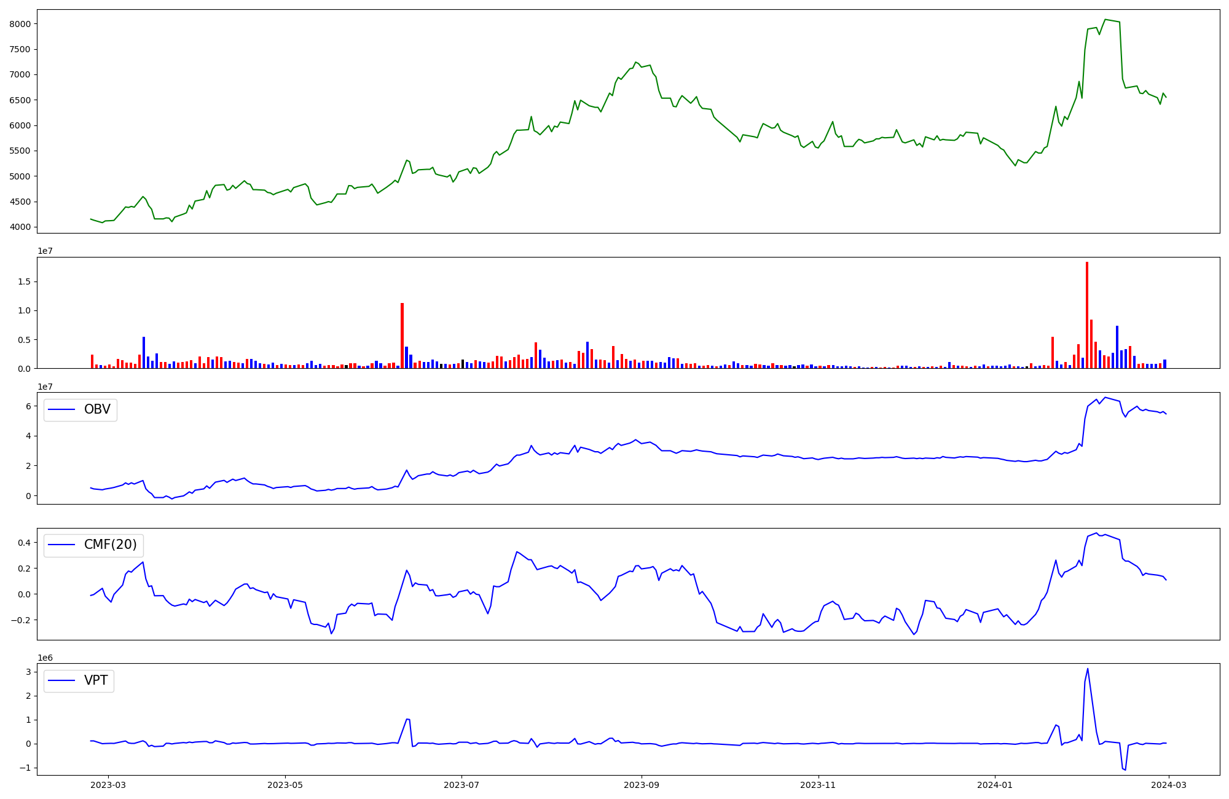Click the 2023-03 x-axis date label
The height and width of the screenshot is (799, 1229).
(x=108, y=784)
